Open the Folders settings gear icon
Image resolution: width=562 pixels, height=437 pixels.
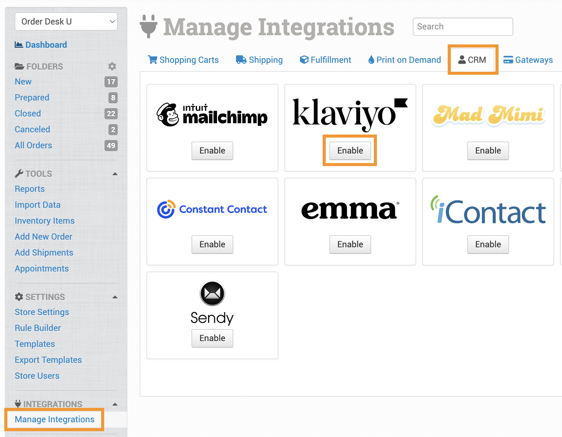tap(112, 66)
